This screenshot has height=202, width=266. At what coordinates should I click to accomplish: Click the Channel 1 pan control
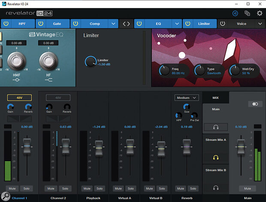[19, 119]
